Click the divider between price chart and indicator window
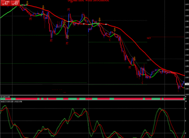Screen dimensions: 189x138 coord(92,95)
